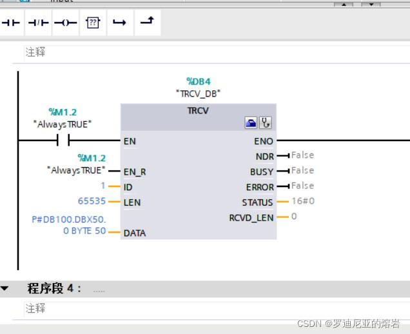This screenshot has height=334, width=410.
Task: Insert an empty box instruction
Action: point(93,23)
